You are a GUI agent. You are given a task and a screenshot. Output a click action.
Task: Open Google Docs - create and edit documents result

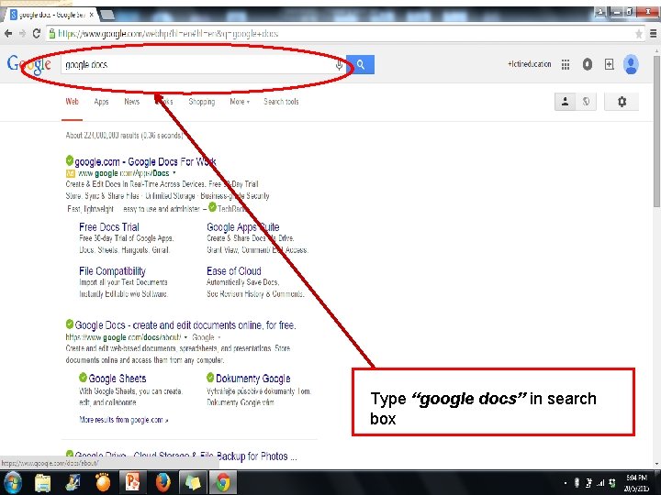[x=185, y=325]
